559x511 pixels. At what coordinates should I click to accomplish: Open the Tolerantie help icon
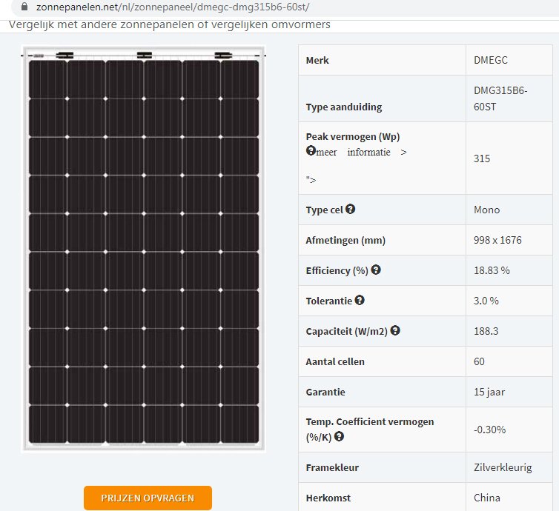click(360, 300)
